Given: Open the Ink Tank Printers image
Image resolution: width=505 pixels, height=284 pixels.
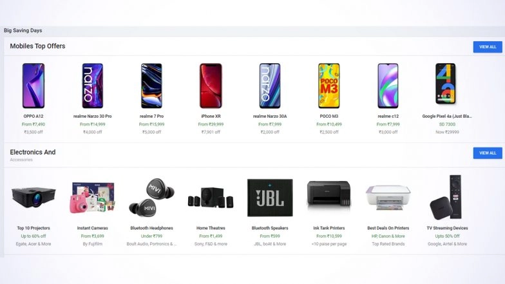Looking at the screenshot, I should (x=329, y=194).
